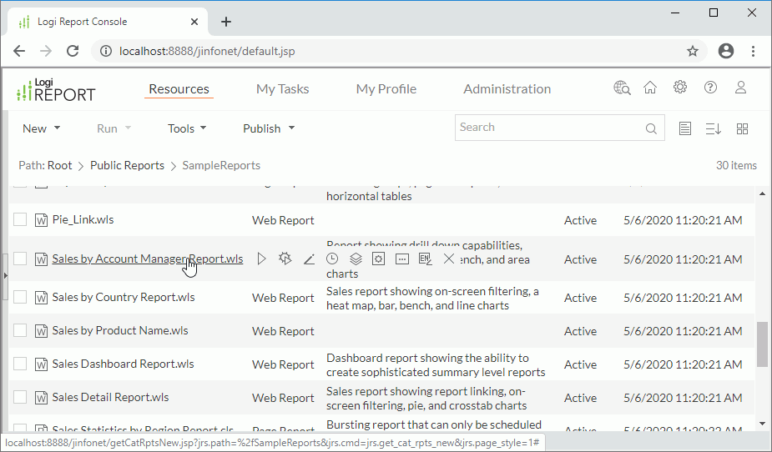
Task: Click the Search input field
Action: coord(547,128)
